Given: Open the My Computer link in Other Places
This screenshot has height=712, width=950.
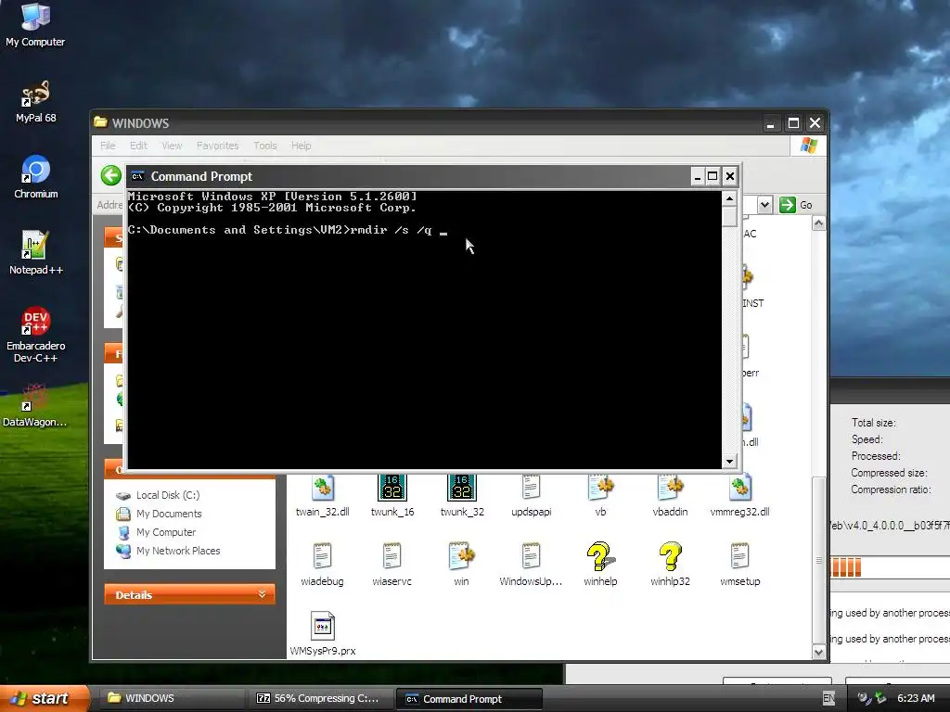Looking at the screenshot, I should (156, 532).
